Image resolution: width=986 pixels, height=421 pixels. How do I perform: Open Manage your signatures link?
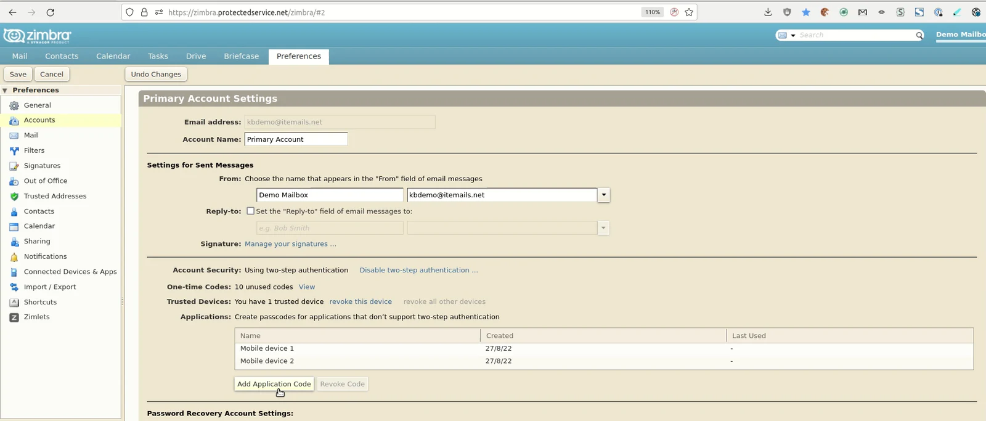[290, 244]
